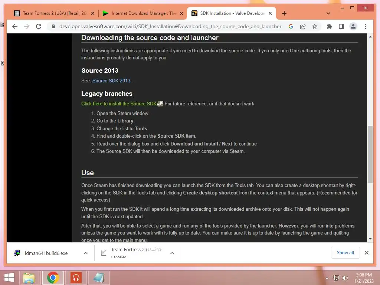Open File Explorer from taskbar

(29, 278)
